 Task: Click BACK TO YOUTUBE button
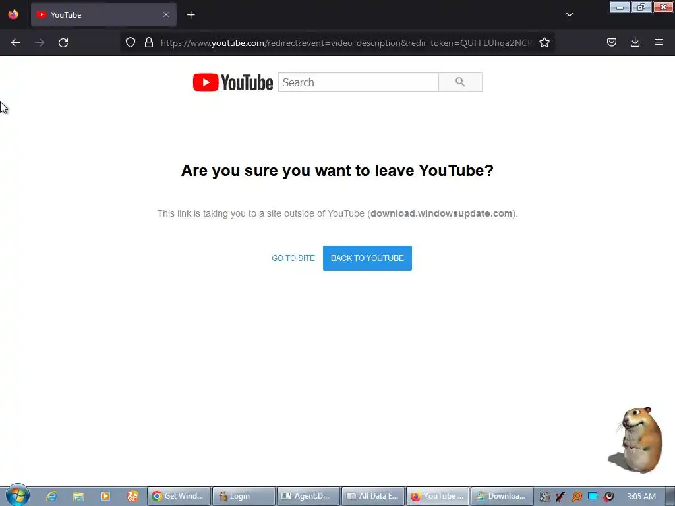(x=367, y=258)
